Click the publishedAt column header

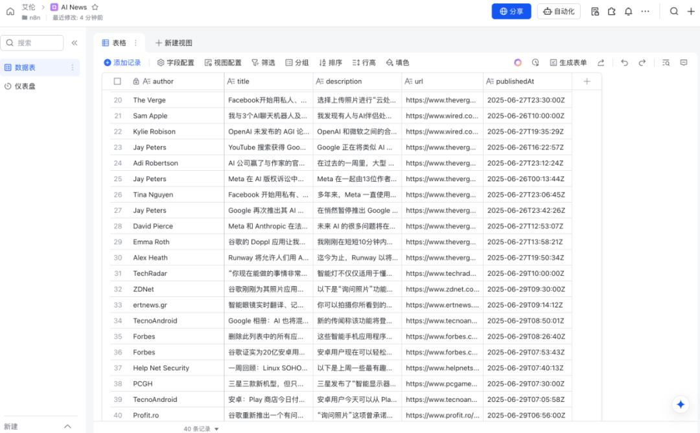click(527, 81)
